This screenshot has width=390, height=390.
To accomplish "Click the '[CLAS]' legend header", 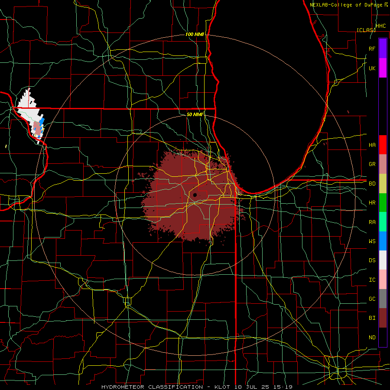I will tap(366, 30).
